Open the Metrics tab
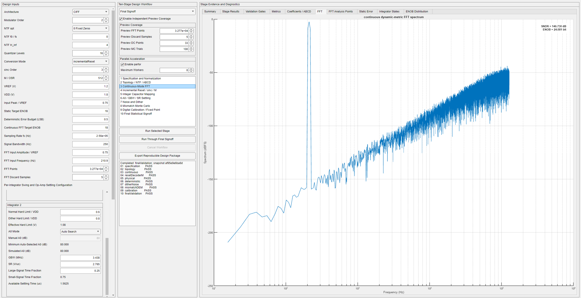The image size is (581, 298). point(276,12)
